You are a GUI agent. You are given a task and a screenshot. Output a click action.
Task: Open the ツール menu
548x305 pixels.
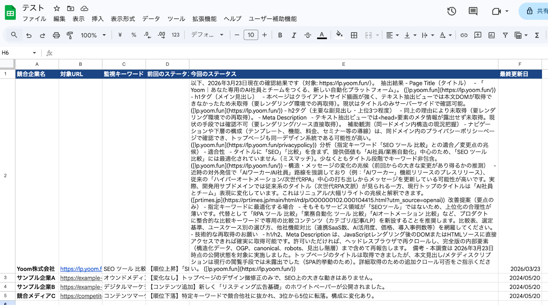click(x=176, y=19)
